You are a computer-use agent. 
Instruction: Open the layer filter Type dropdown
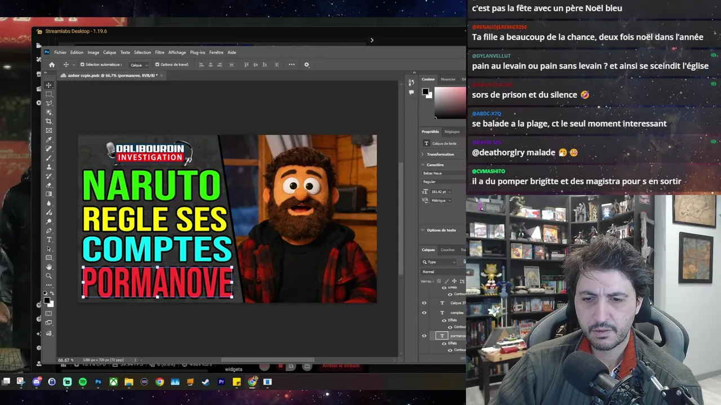pos(439,262)
